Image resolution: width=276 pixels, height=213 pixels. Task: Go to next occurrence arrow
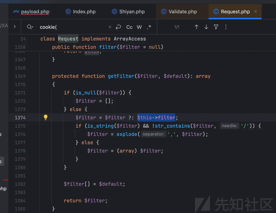point(206,27)
